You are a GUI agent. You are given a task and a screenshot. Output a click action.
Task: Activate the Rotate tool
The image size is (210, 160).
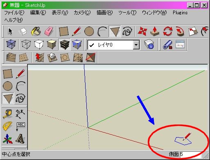[x=167, y=31]
